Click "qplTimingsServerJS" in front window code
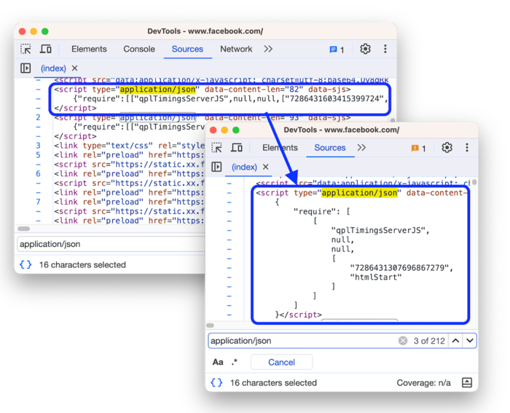Image resolution: width=510 pixels, height=413 pixels. (x=378, y=230)
